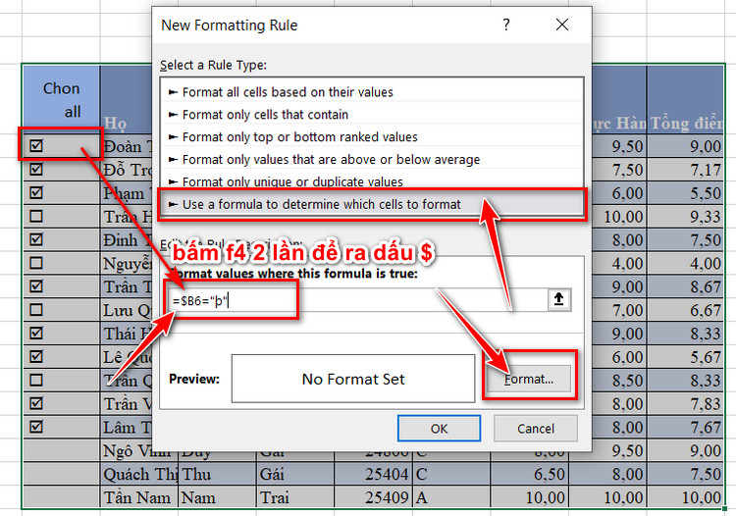
Task: Select the cell showing 7,67
Action: 686,428
